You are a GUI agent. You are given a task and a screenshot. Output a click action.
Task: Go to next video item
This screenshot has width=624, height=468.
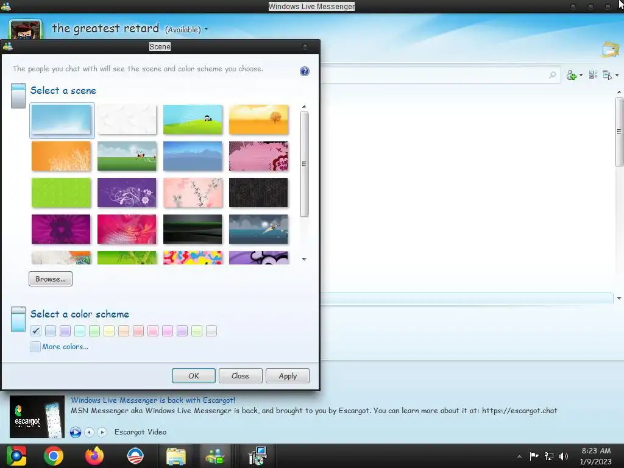click(102, 432)
